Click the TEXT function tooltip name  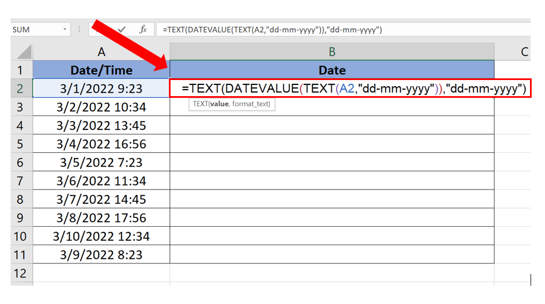[200, 104]
